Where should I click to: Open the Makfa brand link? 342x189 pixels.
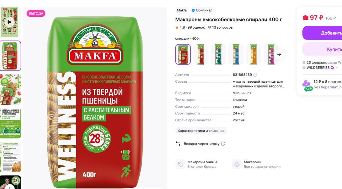[182, 10]
